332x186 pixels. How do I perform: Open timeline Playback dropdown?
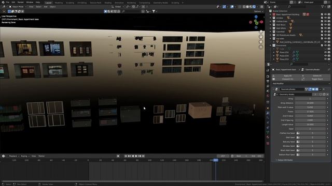pyautogui.click(x=14, y=156)
